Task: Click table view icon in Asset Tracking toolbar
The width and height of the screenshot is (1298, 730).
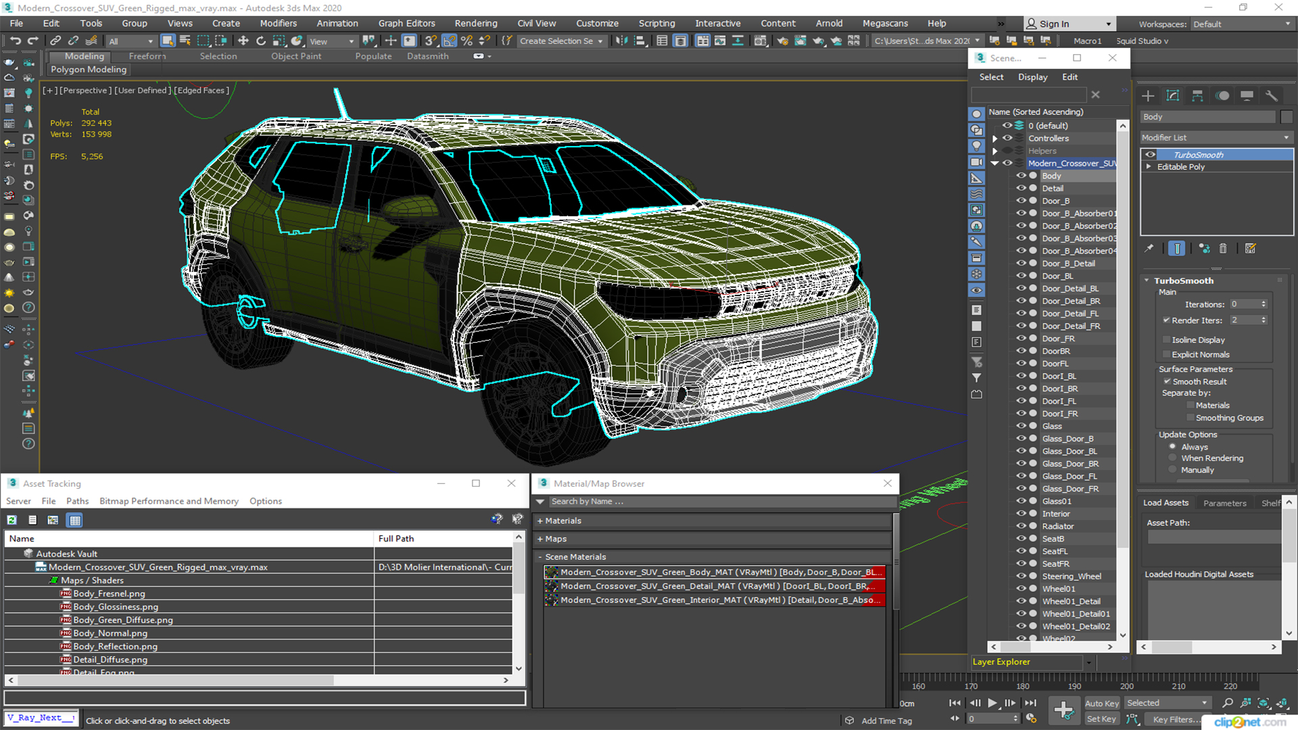Action: [75, 520]
